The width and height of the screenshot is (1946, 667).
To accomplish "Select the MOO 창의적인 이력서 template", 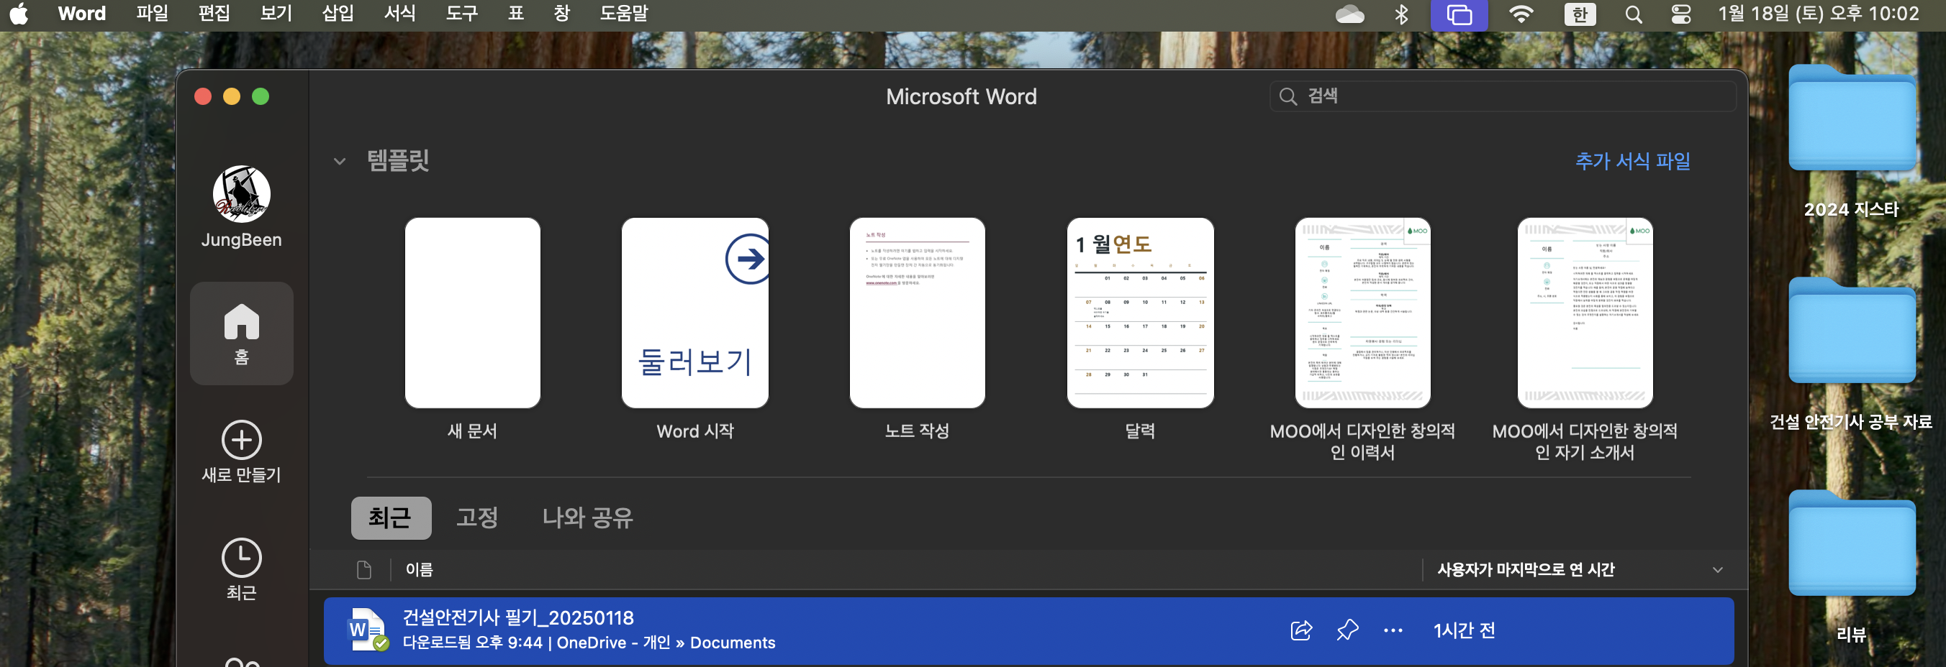I will (x=1363, y=313).
